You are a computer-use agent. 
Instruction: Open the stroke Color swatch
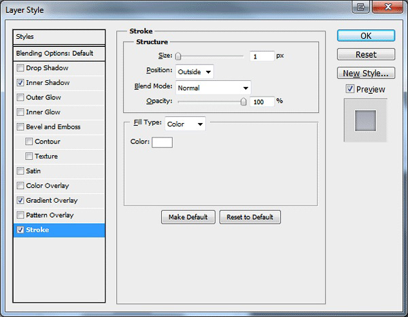point(162,142)
